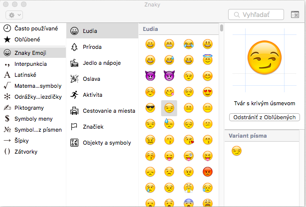306x207 pixels.
Task: Select the highlighted smirking face emoji
Action: [x=169, y=108]
